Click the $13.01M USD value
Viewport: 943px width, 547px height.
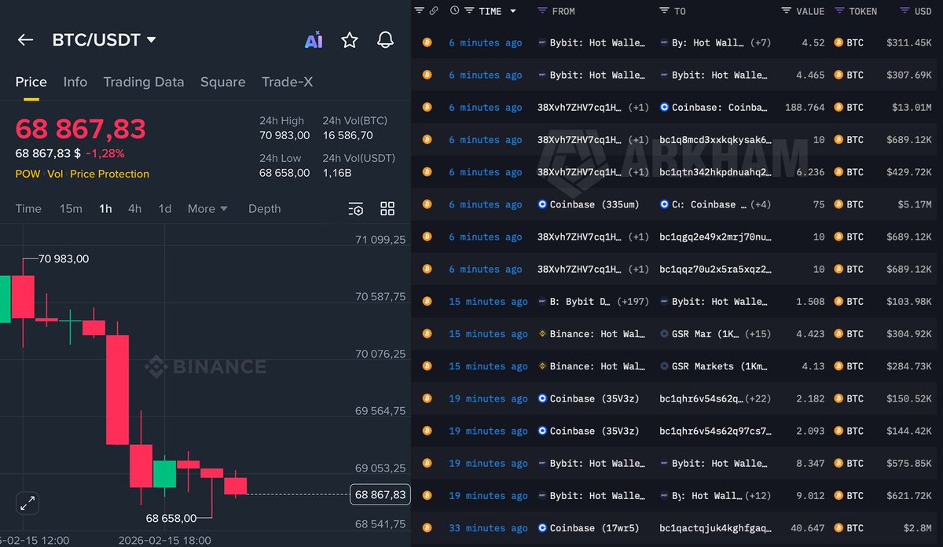912,108
